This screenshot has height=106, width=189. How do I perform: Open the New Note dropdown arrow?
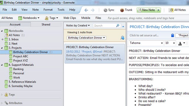(x=159, y=10)
